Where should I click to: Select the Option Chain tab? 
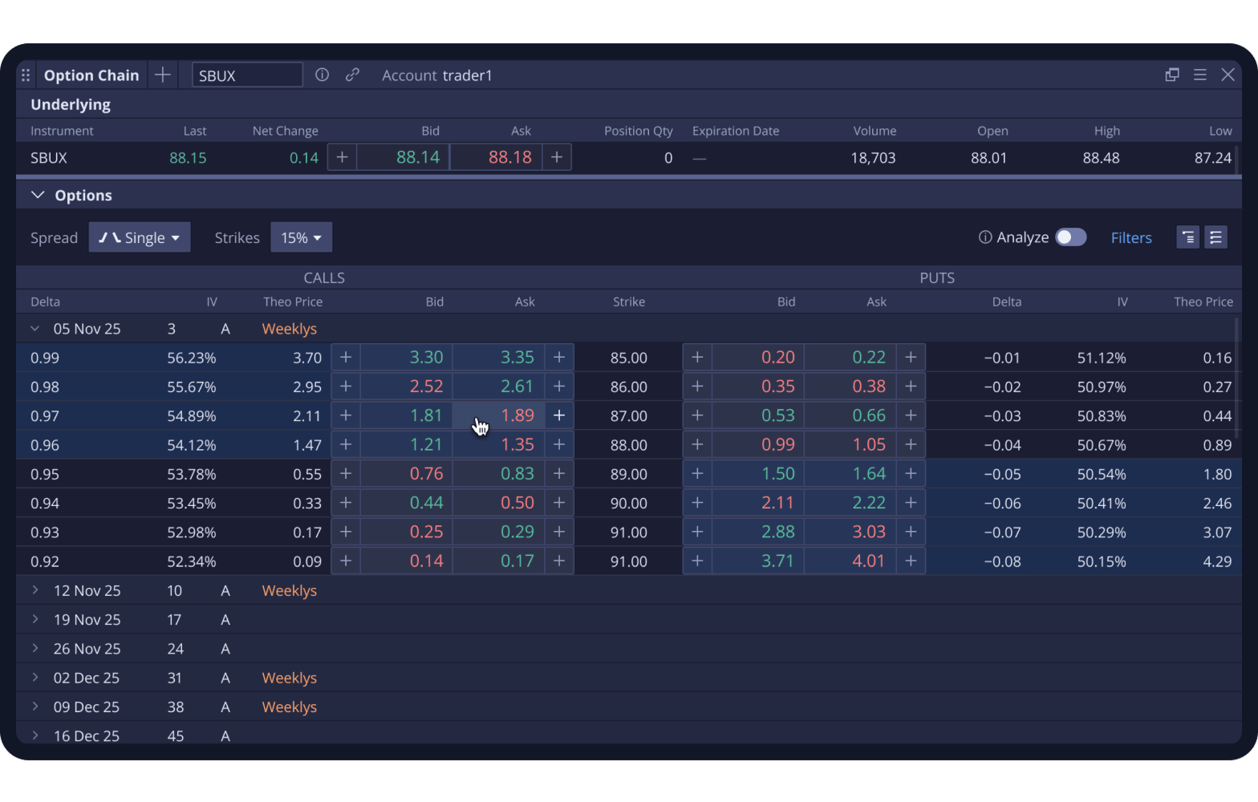click(x=91, y=75)
